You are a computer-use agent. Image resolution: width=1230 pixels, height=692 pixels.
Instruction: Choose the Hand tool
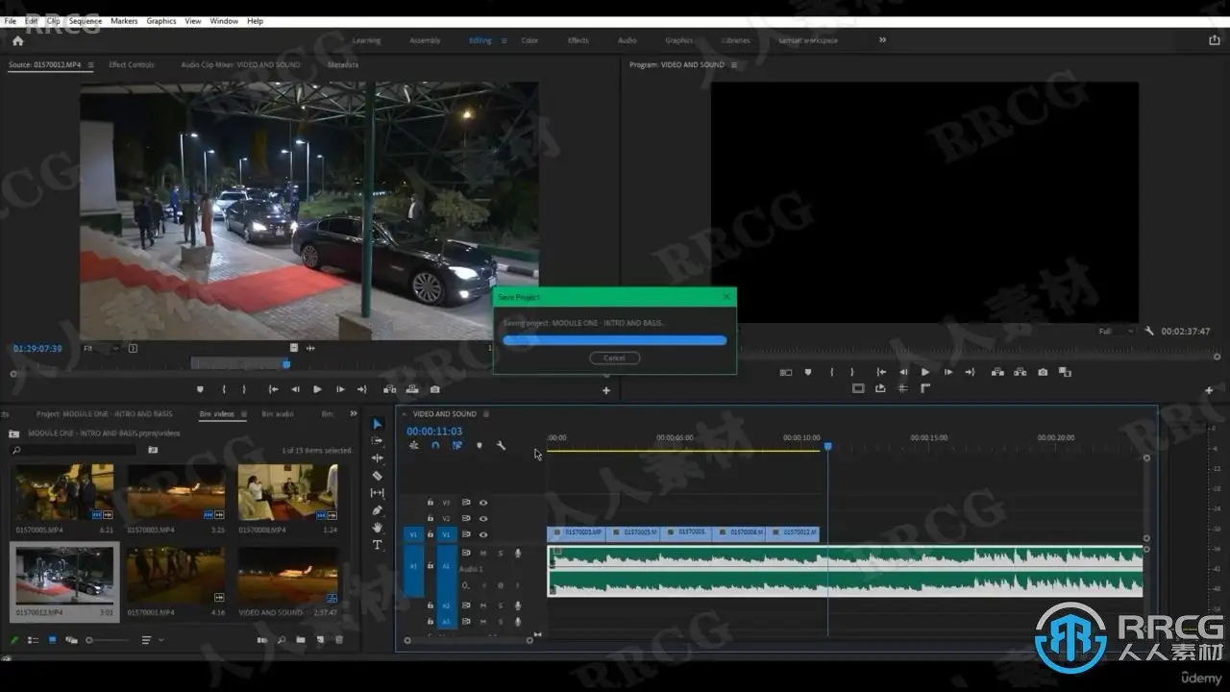(x=378, y=528)
